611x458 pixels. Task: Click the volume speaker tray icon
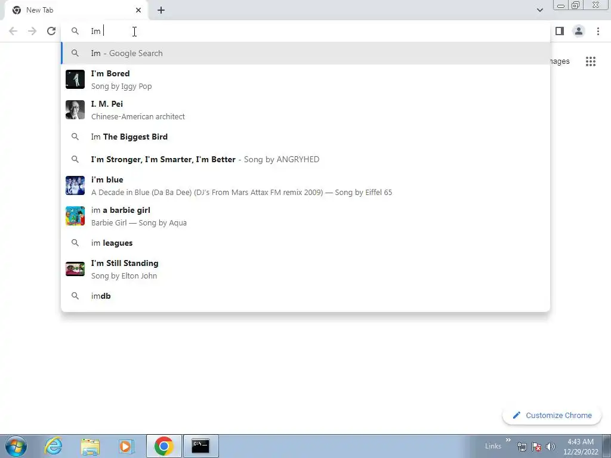pos(551,447)
